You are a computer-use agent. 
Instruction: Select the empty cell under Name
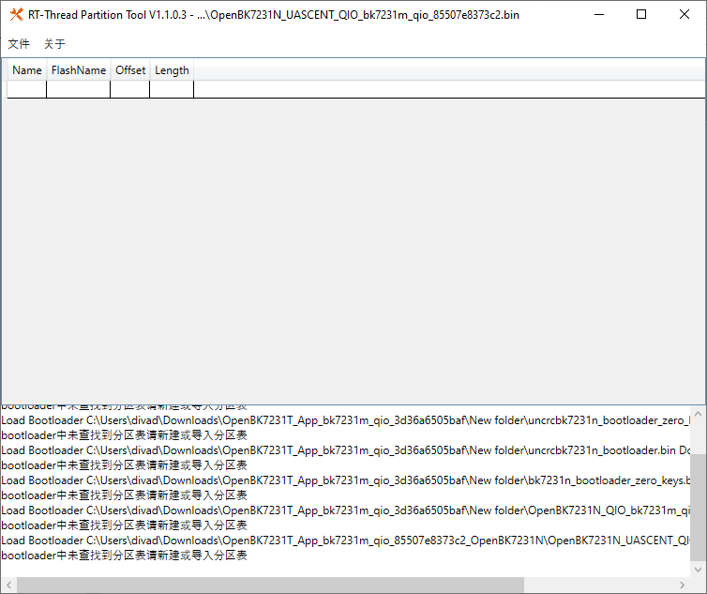26,89
